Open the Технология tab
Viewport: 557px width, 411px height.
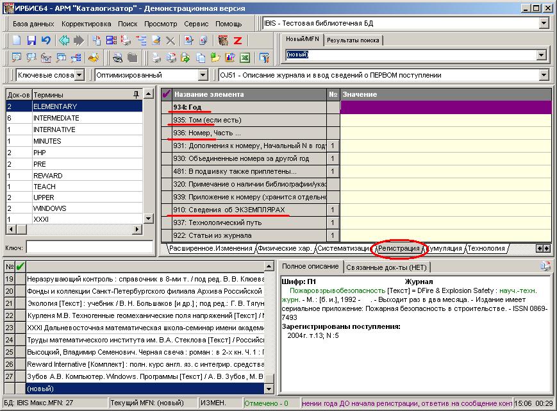coord(486,248)
